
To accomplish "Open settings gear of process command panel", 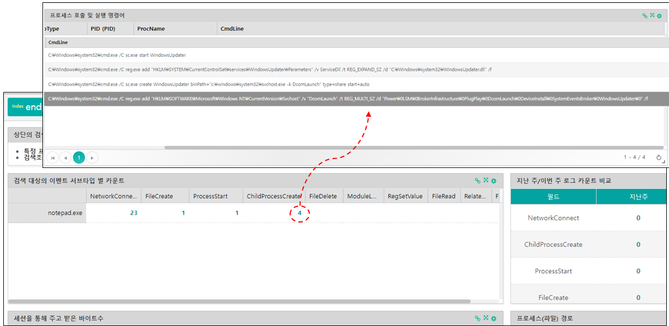I will pyautogui.click(x=659, y=16).
